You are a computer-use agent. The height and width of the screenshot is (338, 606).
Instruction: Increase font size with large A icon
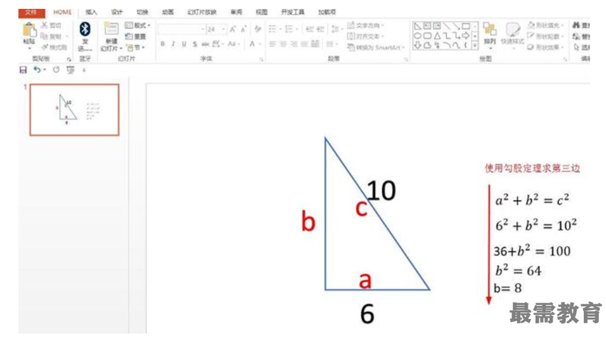[x=232, y=29]
